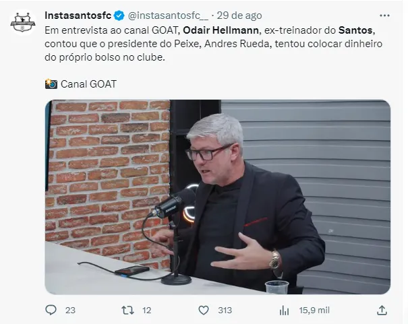Open the Instasantosfc profile avatar

pos(23,22)
